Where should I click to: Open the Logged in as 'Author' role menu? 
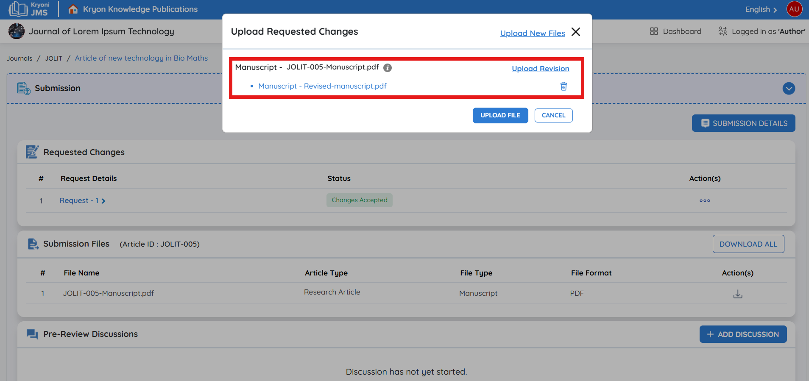tap(762, 31)
